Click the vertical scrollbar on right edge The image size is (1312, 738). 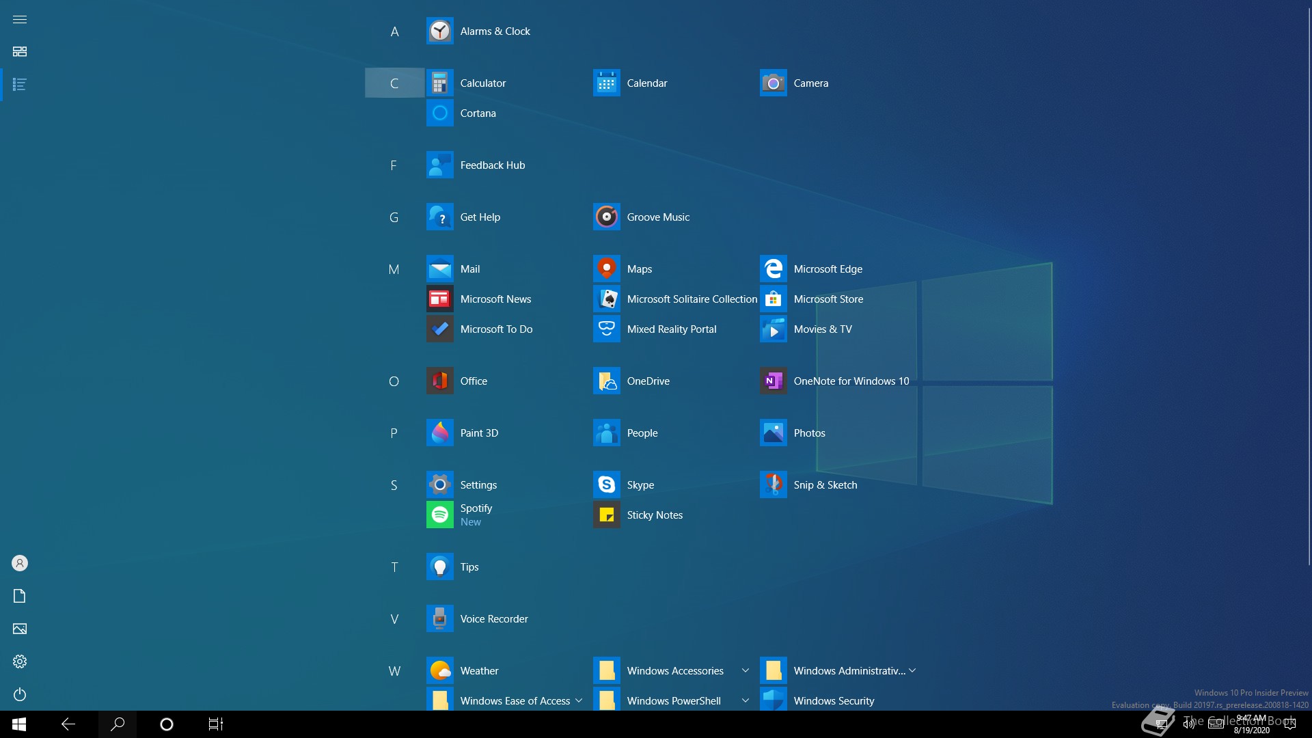point(1309,287)
